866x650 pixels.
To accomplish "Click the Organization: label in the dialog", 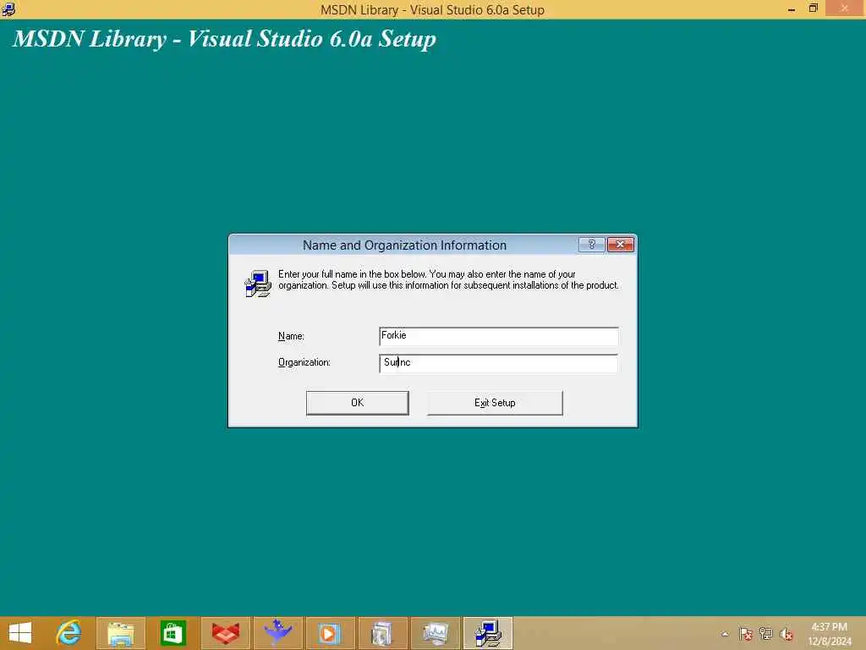I will point(304,362).
